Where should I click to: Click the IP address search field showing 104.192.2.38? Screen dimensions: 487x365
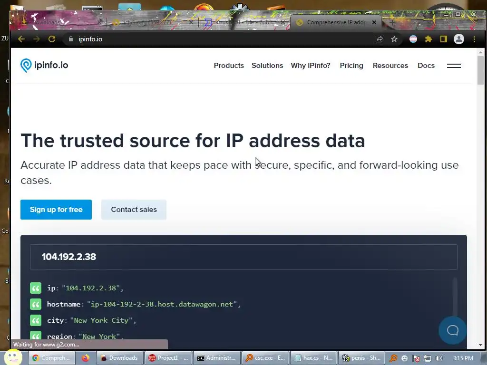(x=244, y=257)
